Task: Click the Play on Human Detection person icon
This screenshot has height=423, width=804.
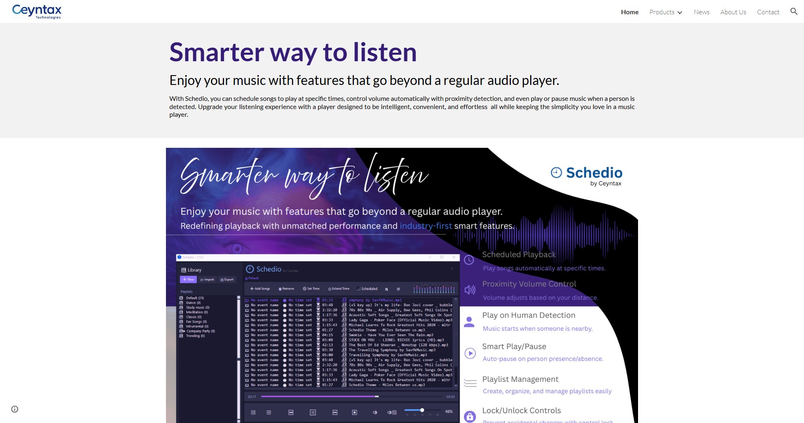Action: (469, 322)
